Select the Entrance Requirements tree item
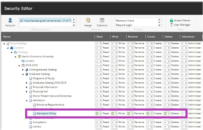Image resolution: width=203 pixels, height=130 pixels. tap(50, 105)
